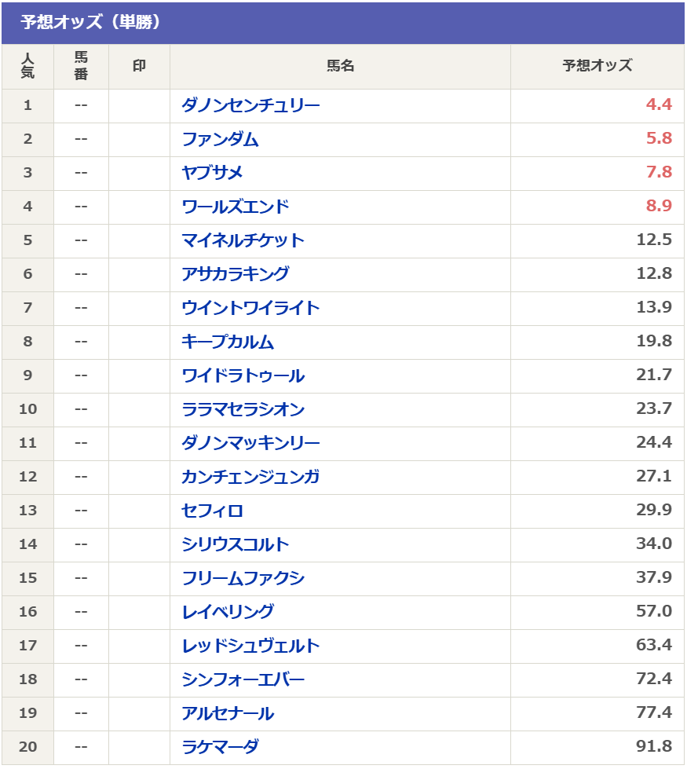This screenshot has height=769, width=687.
Task: Click the ファンダム horse name
Action: (220, 139)
